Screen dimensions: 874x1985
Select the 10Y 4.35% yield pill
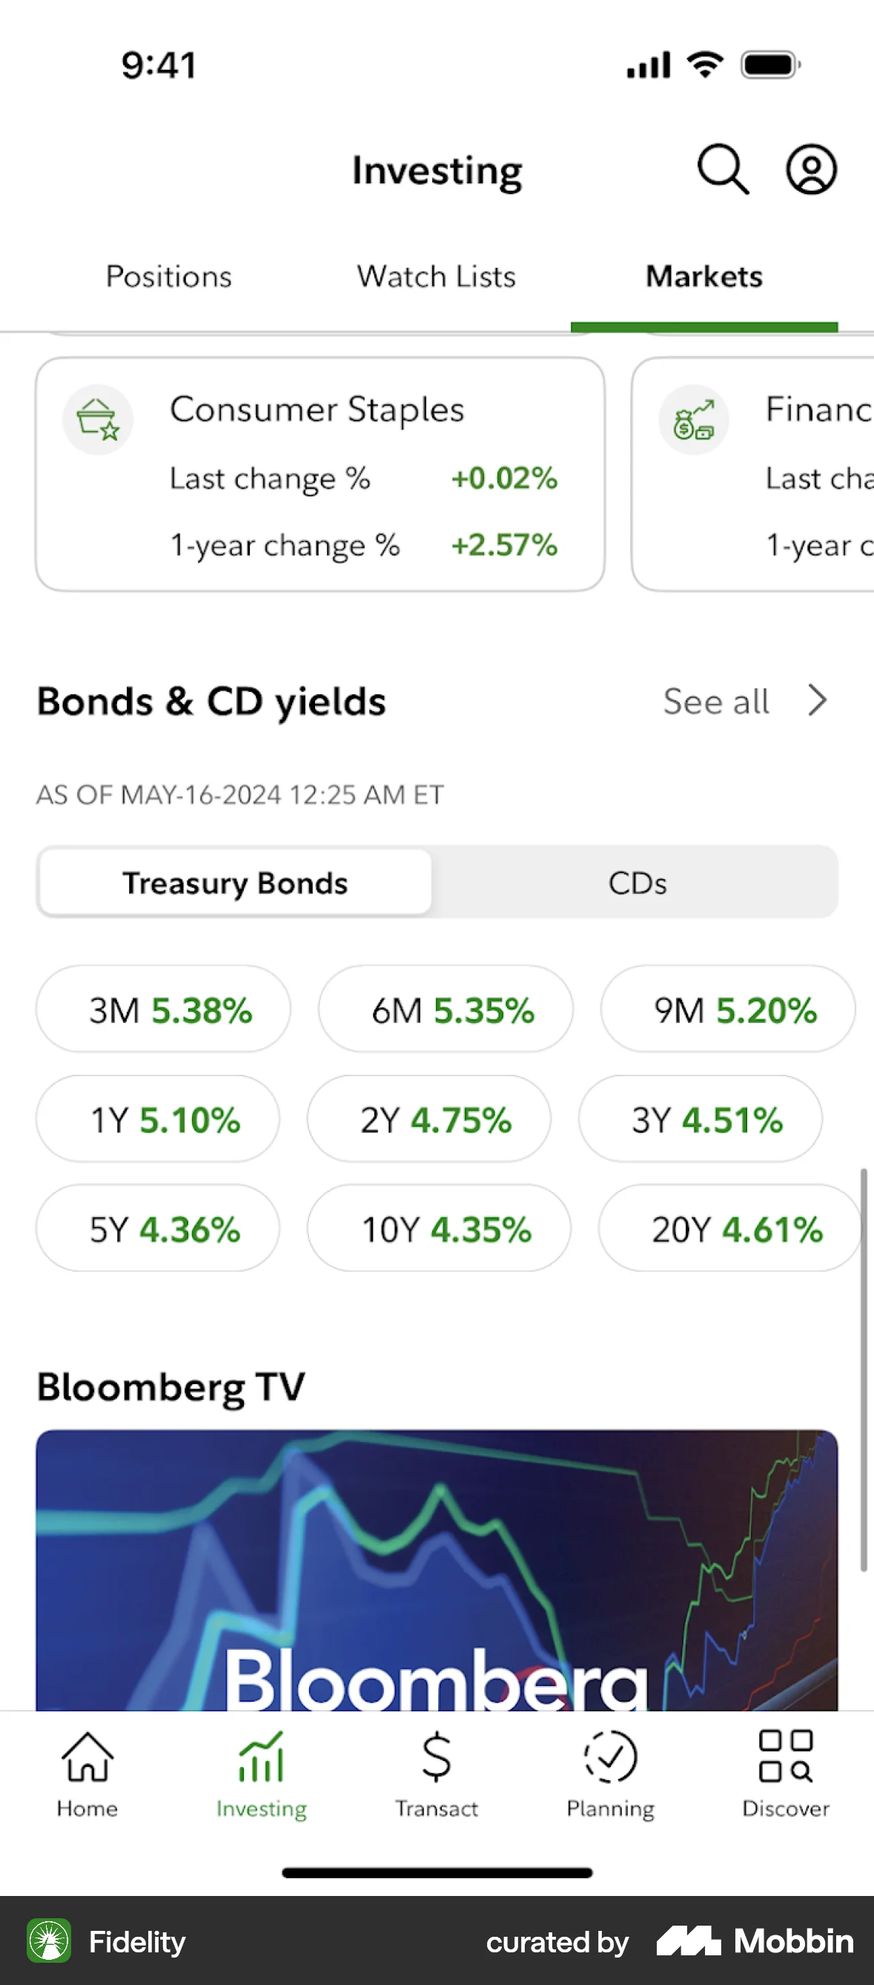pyautogui.click(x=439, y=1228)
